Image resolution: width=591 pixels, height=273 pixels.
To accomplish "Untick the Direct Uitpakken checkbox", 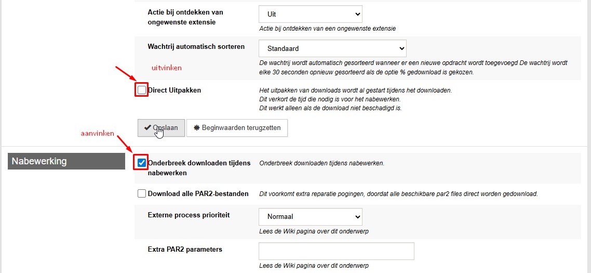I will point(142,90).
